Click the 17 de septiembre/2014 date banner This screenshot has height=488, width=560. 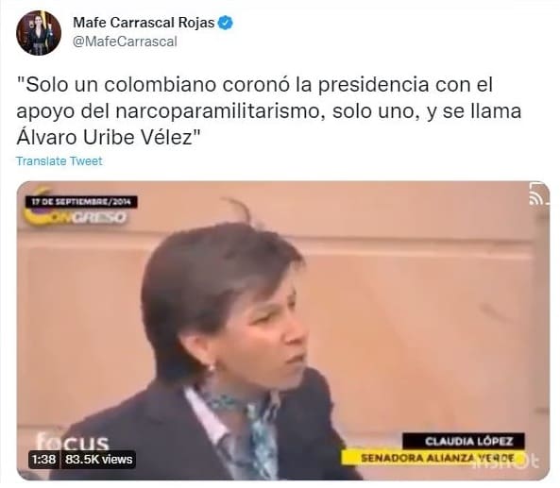click(81, 202)
